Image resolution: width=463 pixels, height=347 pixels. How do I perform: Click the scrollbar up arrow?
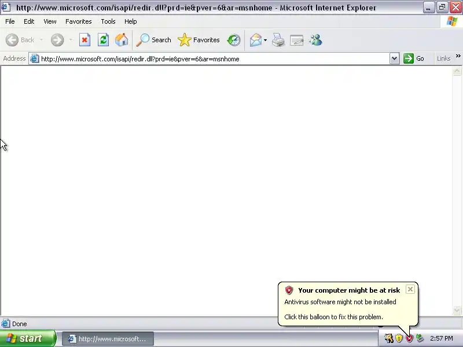[x=457, y=71]
